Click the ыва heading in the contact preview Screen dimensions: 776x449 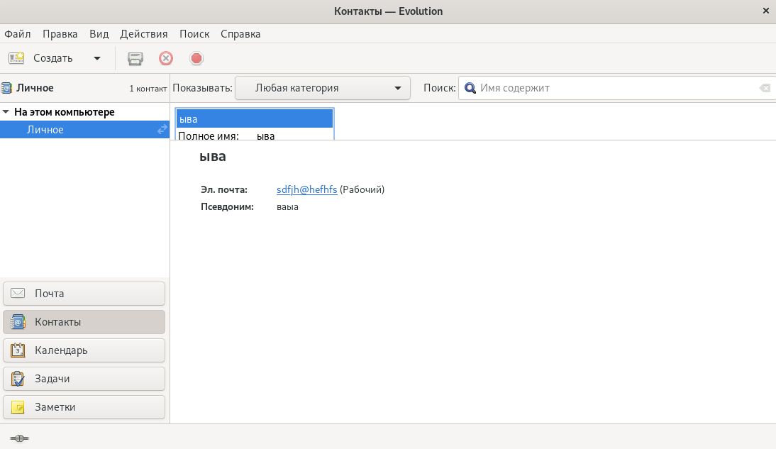(x=213, y=157)
